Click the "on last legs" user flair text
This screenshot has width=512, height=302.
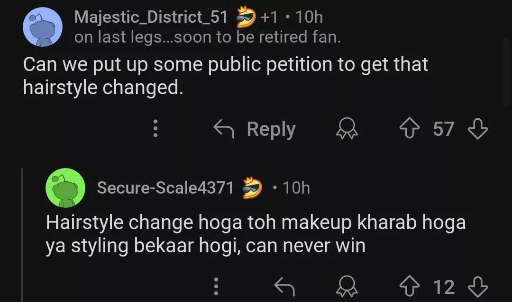tap(208, 37)
